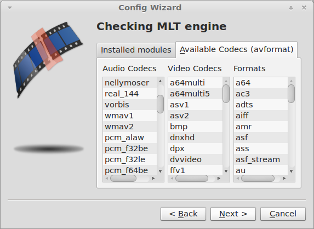Click Audio Codecs scroll down arrow
The height and width of the screenshot is (229, 314).
[160, 171]
